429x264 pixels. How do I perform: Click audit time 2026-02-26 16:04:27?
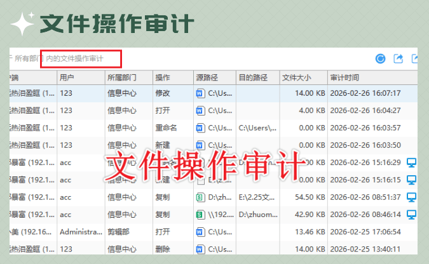tap(365, 110)
